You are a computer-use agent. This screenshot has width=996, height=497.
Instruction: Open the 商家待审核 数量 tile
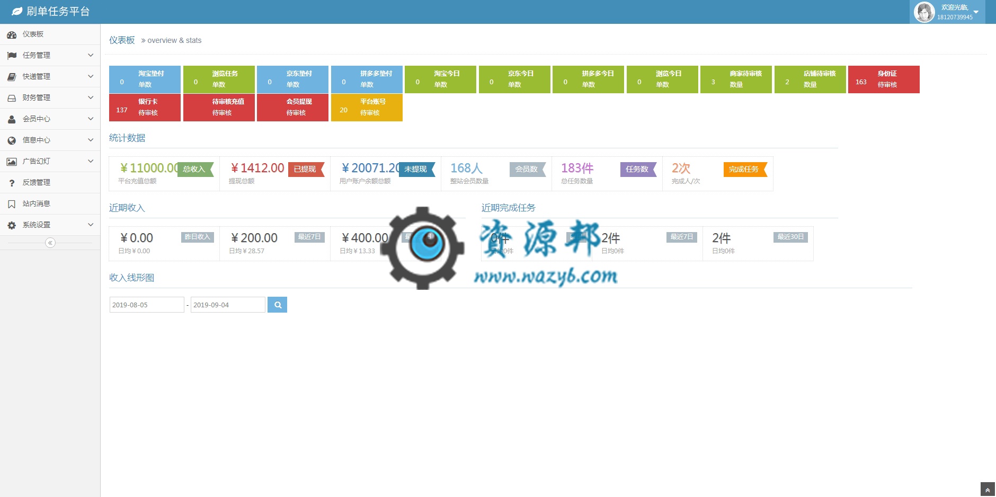click(x=736, y=79)
